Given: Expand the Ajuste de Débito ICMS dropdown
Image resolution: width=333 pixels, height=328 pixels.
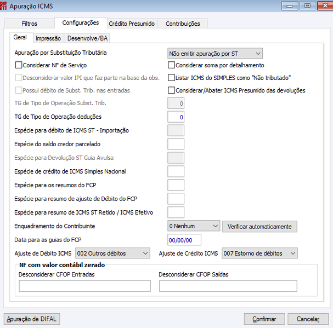Looking at the screenshot, I should pyautogui.click(x=112, y=253).
